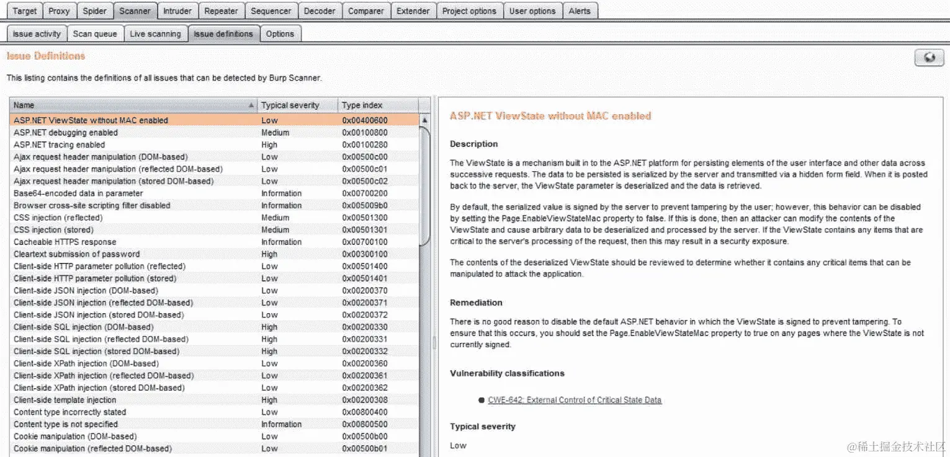Select Client-side JSON injection (DOM-based) row

pos(215,290)
